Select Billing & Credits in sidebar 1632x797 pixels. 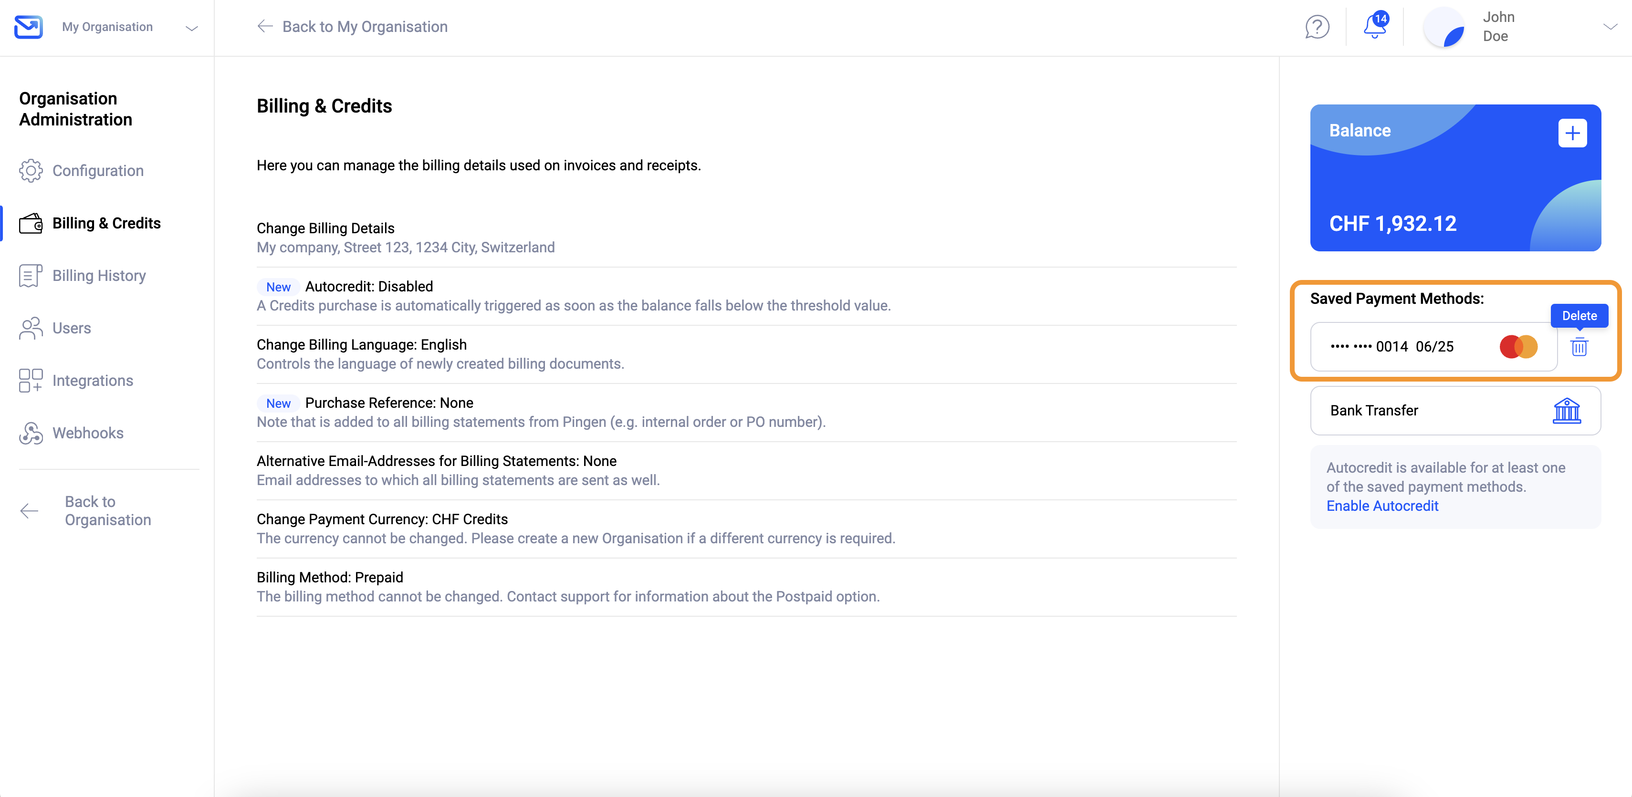pos(106,224)
